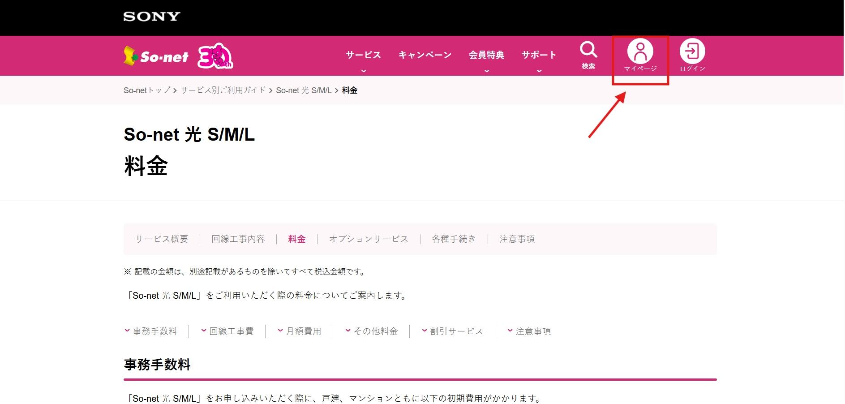Screen dimensions: 845x404
Task: Open the キャンペーン menu item
Action: coord(425,55)
